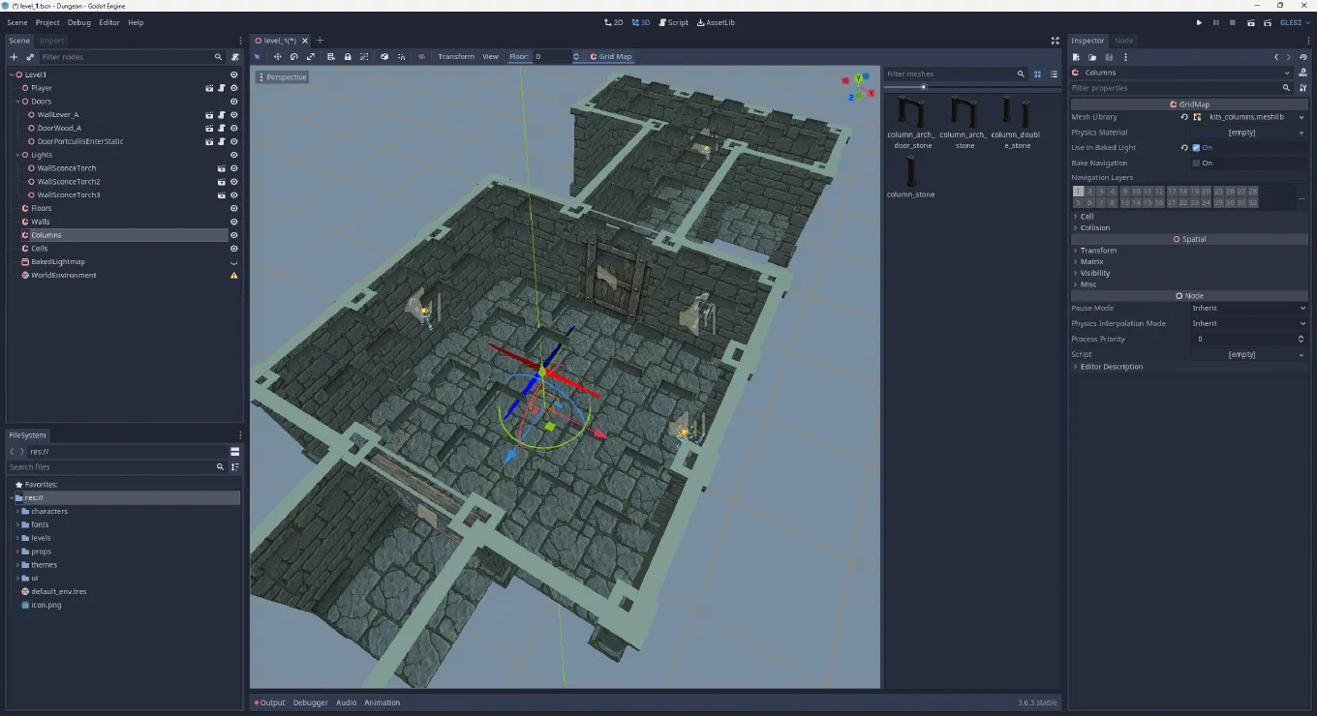1317x716 pixels.
Task: Switch to the Script workspace
Action: tap(674, 22)
